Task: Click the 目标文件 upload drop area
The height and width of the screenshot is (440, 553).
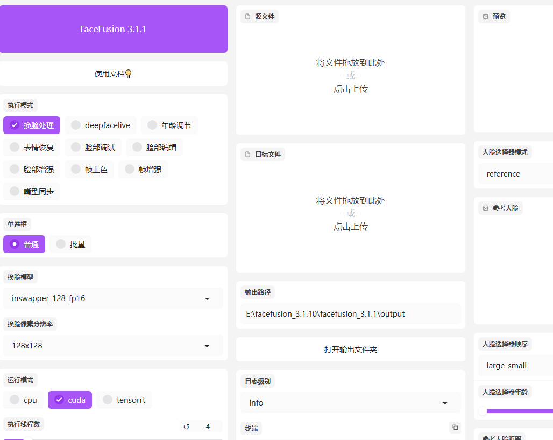Action: (x=351, y=213)
